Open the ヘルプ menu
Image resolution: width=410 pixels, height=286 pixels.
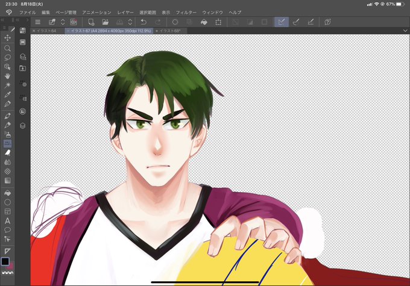point(235,12)
